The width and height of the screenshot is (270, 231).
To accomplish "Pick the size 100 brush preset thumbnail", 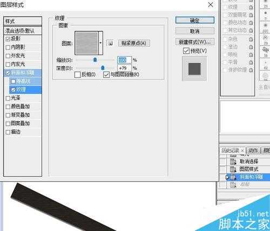I will (x=266, y=27).
